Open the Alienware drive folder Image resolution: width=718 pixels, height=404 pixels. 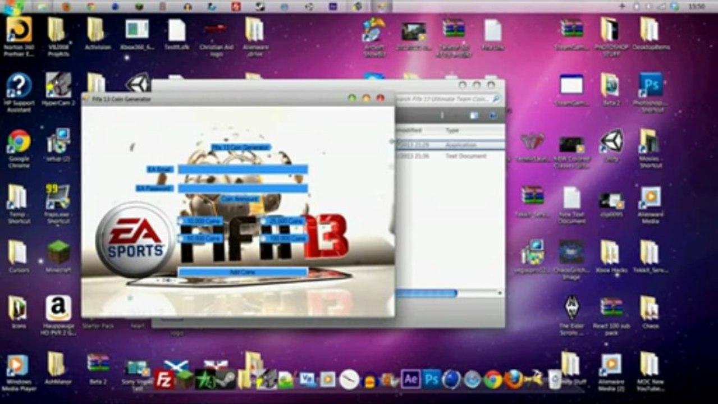click(x=255, y=36)
